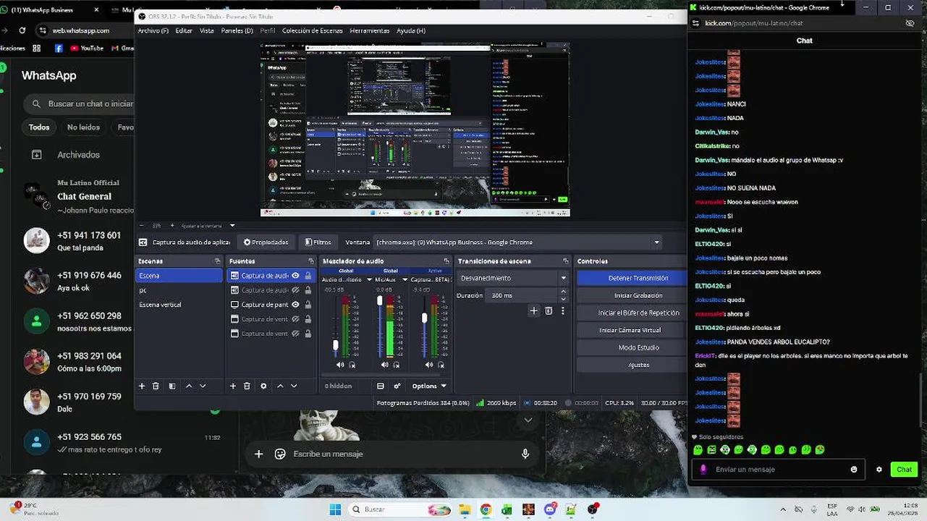
Task: Open advanced audio properties gears icon
Action: pyautogui.click(x=397, y=386)
